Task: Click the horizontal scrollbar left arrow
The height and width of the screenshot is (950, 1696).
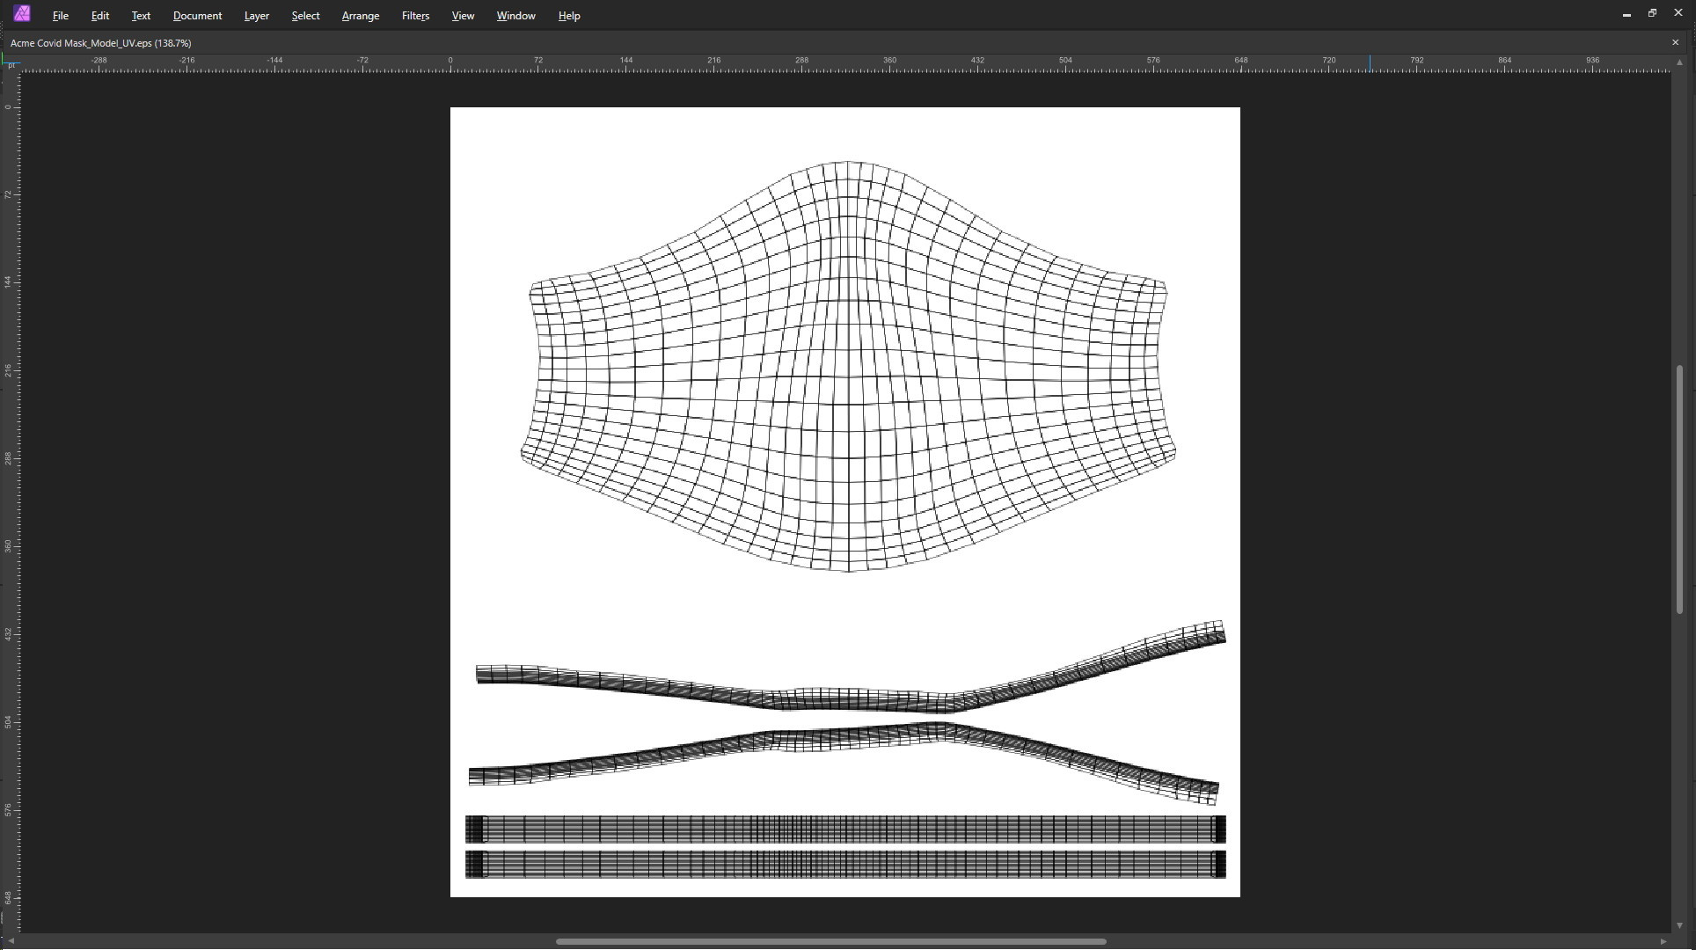Action: point(11,941)
